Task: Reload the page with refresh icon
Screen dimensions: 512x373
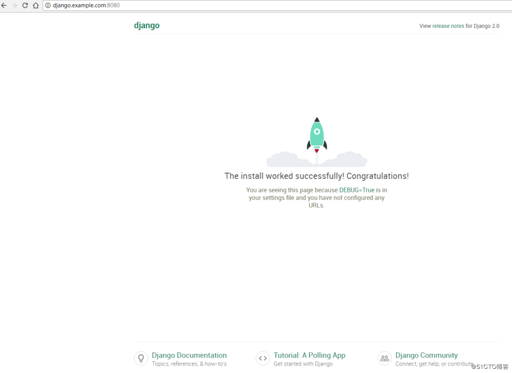Action: (25, 5)
